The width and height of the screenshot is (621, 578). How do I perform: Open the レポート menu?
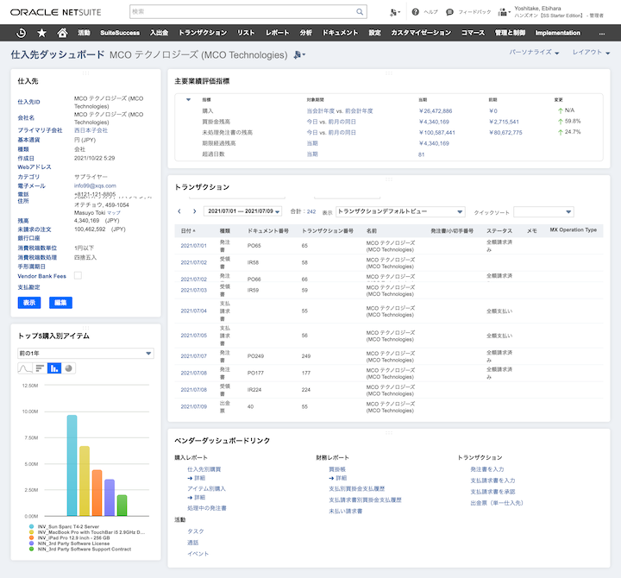click(x=277, y=33)
